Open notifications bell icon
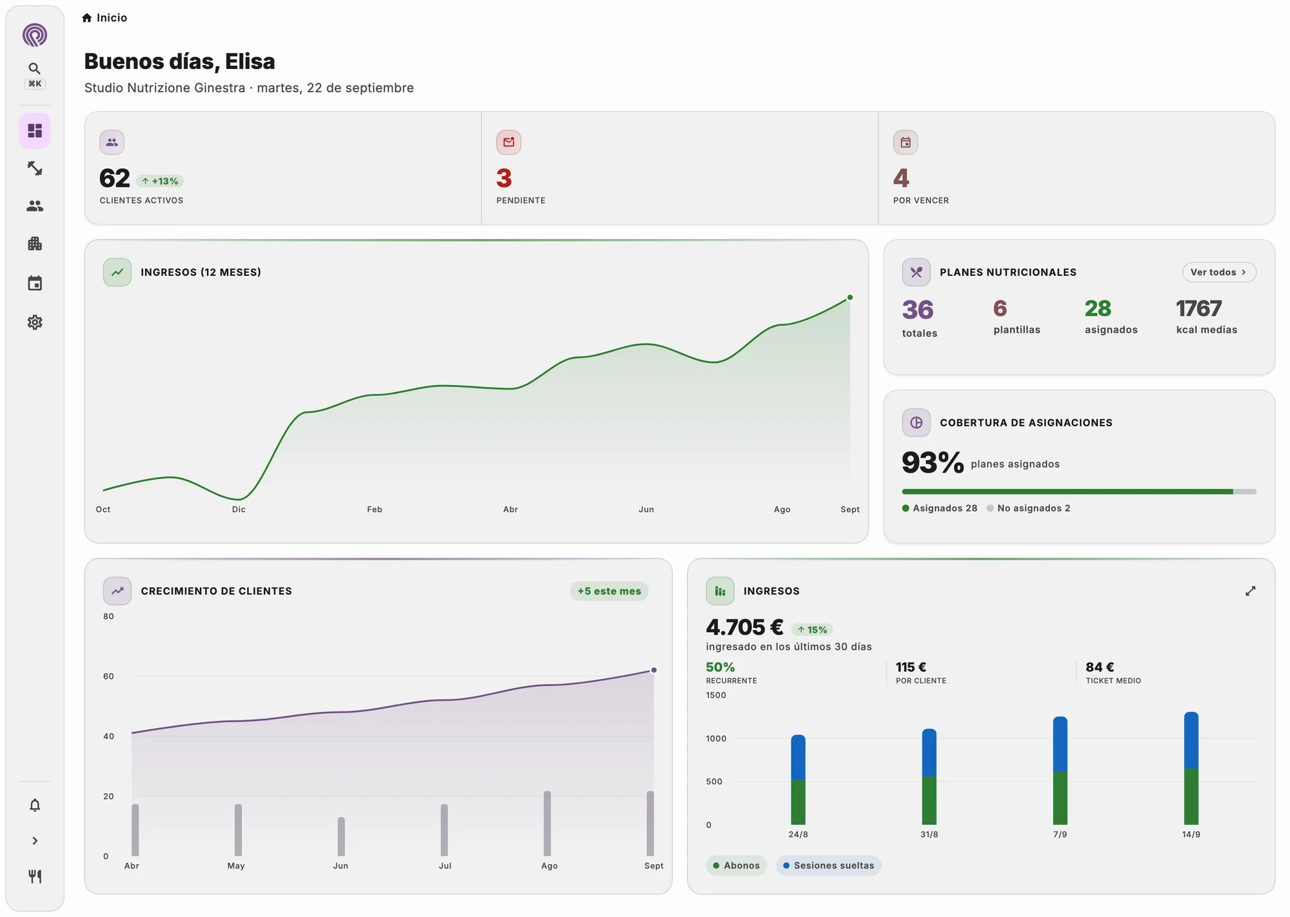 (x=35, y=805)
